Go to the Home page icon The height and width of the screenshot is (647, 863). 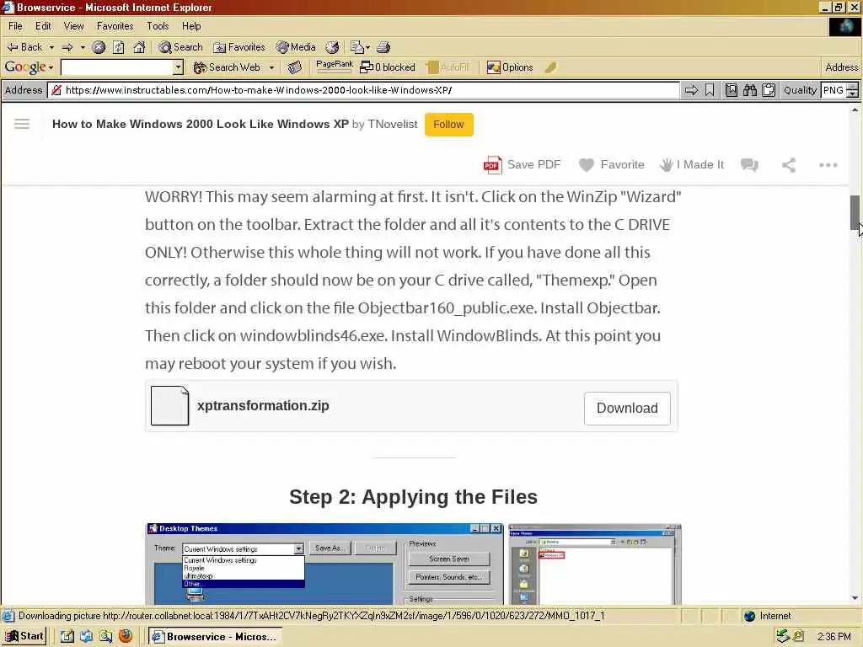pos(139,47)
